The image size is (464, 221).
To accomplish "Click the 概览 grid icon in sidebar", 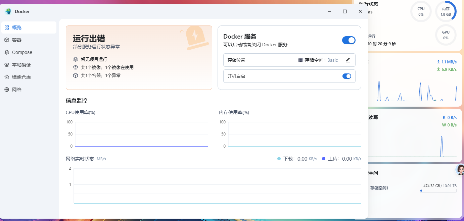I will (7, 27).
